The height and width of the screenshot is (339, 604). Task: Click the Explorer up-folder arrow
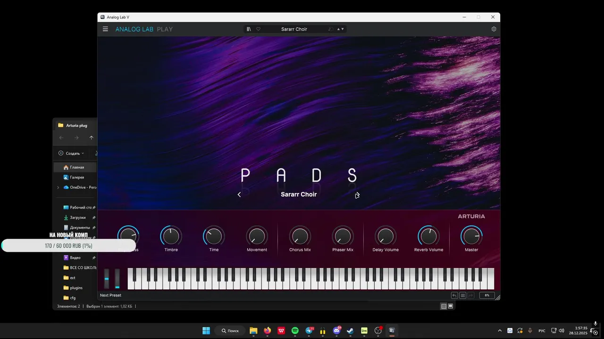(91, 137)
